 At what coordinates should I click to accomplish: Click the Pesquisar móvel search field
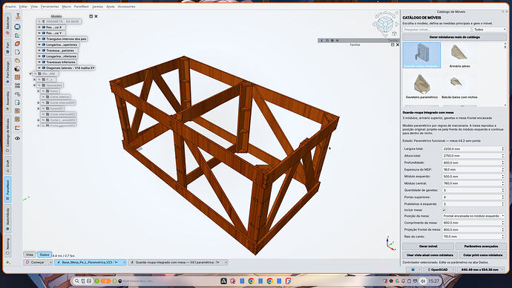(436, 30)
